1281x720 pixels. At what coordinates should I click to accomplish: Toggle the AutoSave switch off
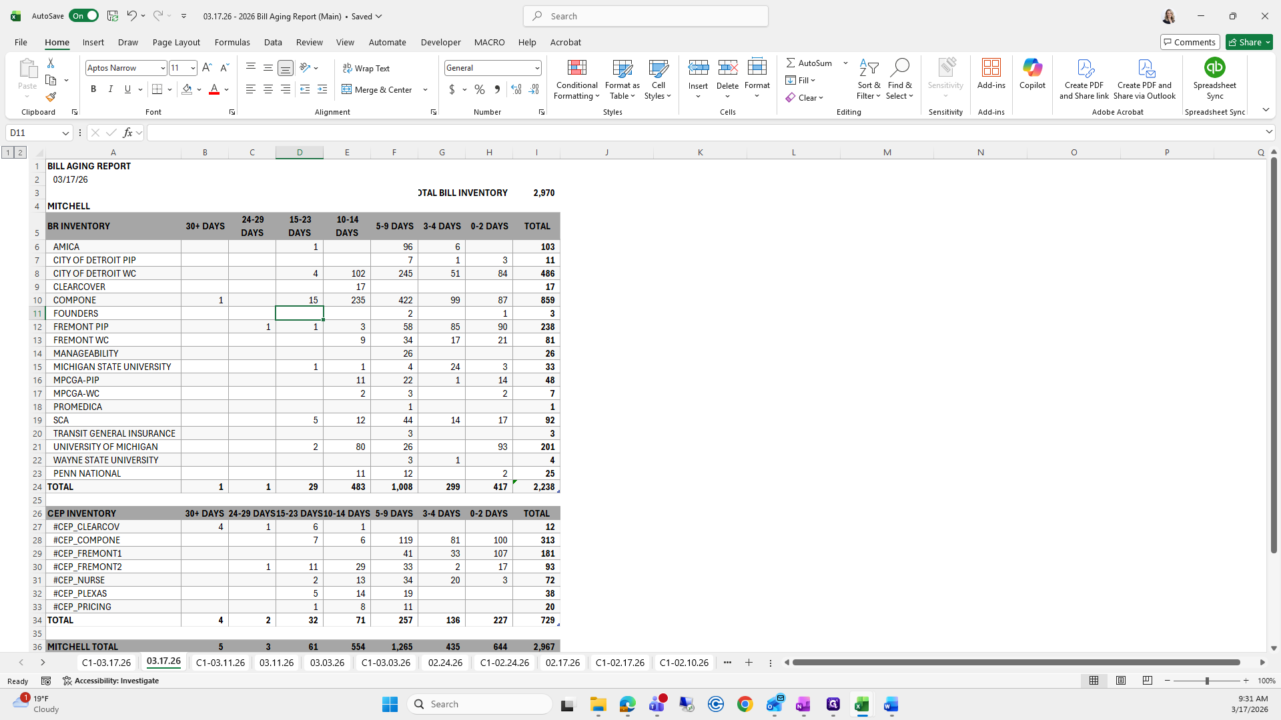(84, 16)
